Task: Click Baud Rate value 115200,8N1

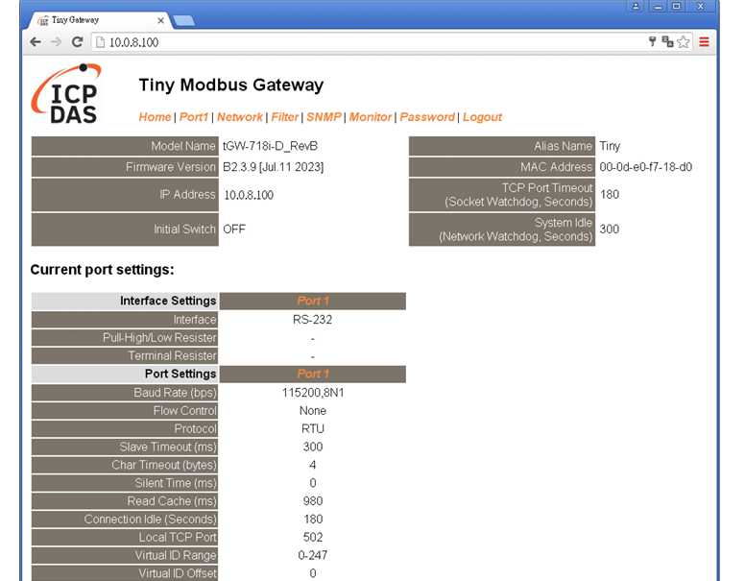Action: [313, 393]
